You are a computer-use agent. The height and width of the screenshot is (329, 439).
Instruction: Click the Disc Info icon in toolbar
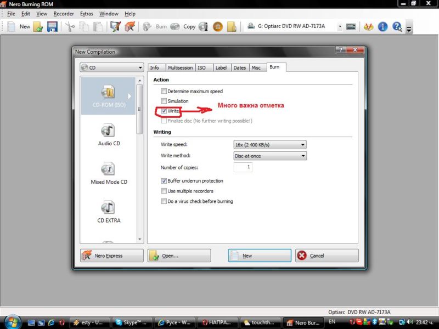[x=204, y=27]
